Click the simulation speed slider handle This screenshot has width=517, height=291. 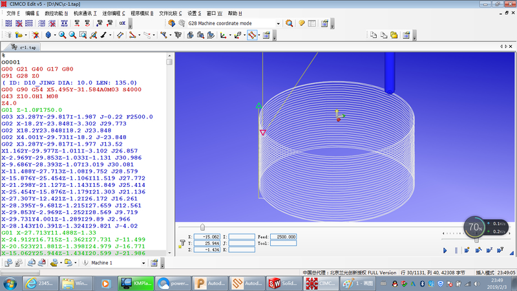(x=476, y=239)
